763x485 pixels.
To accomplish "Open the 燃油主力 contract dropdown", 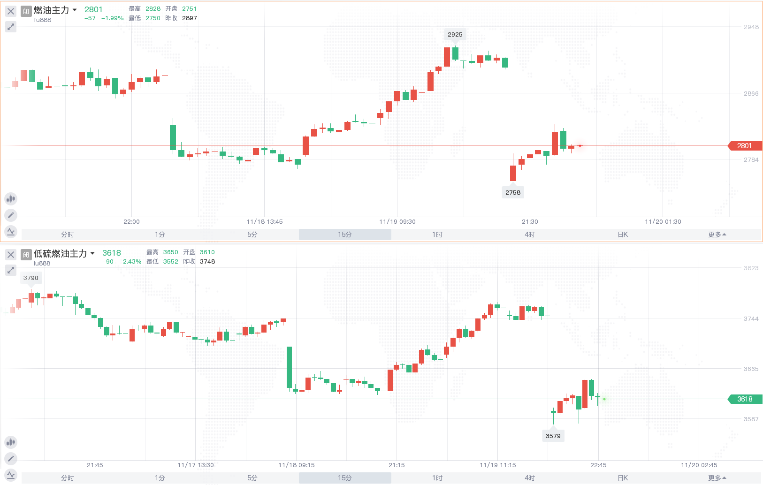I will click(x=75, y=10).
